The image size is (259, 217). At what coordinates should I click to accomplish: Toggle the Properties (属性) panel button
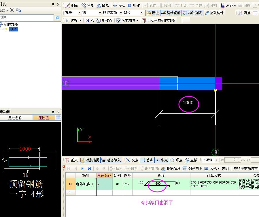(x=153, y=13)
